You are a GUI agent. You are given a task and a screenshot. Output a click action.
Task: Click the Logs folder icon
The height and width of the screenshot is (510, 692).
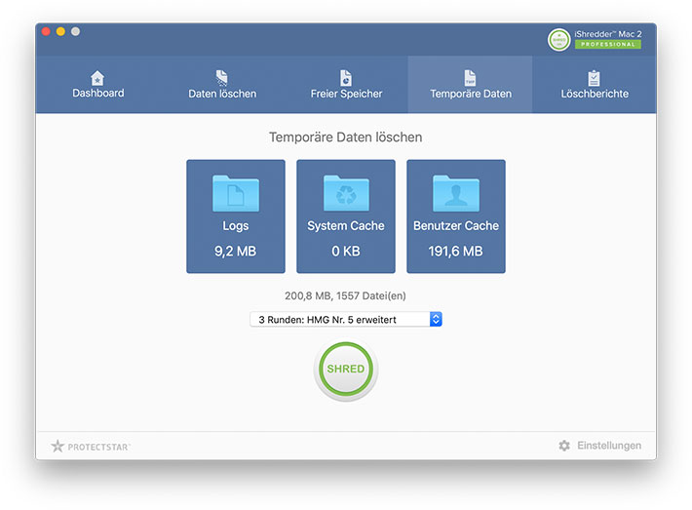click(236, 193)
